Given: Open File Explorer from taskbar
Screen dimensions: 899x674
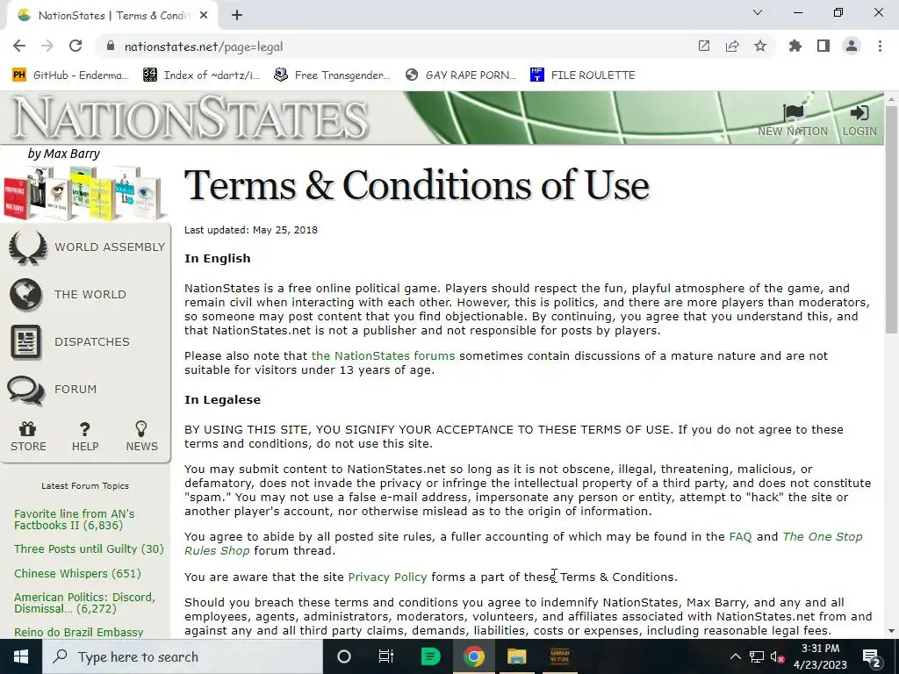Looking at the screenshot, I should 516,656.
